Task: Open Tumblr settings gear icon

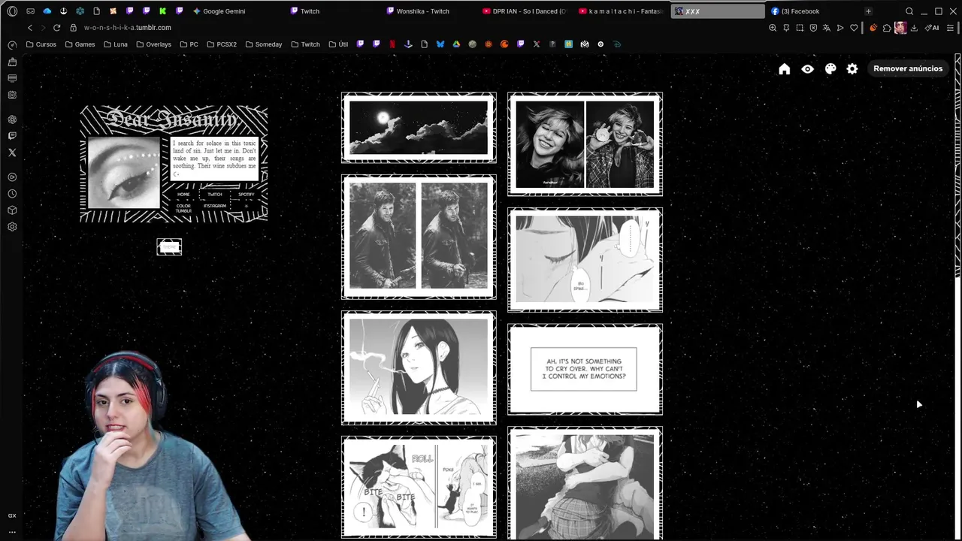Action: pos(852,68)
